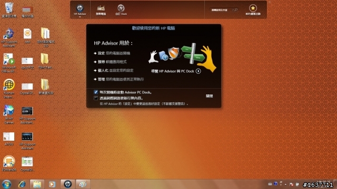Select the ATOO desktop file

click(x=9, y=139)
